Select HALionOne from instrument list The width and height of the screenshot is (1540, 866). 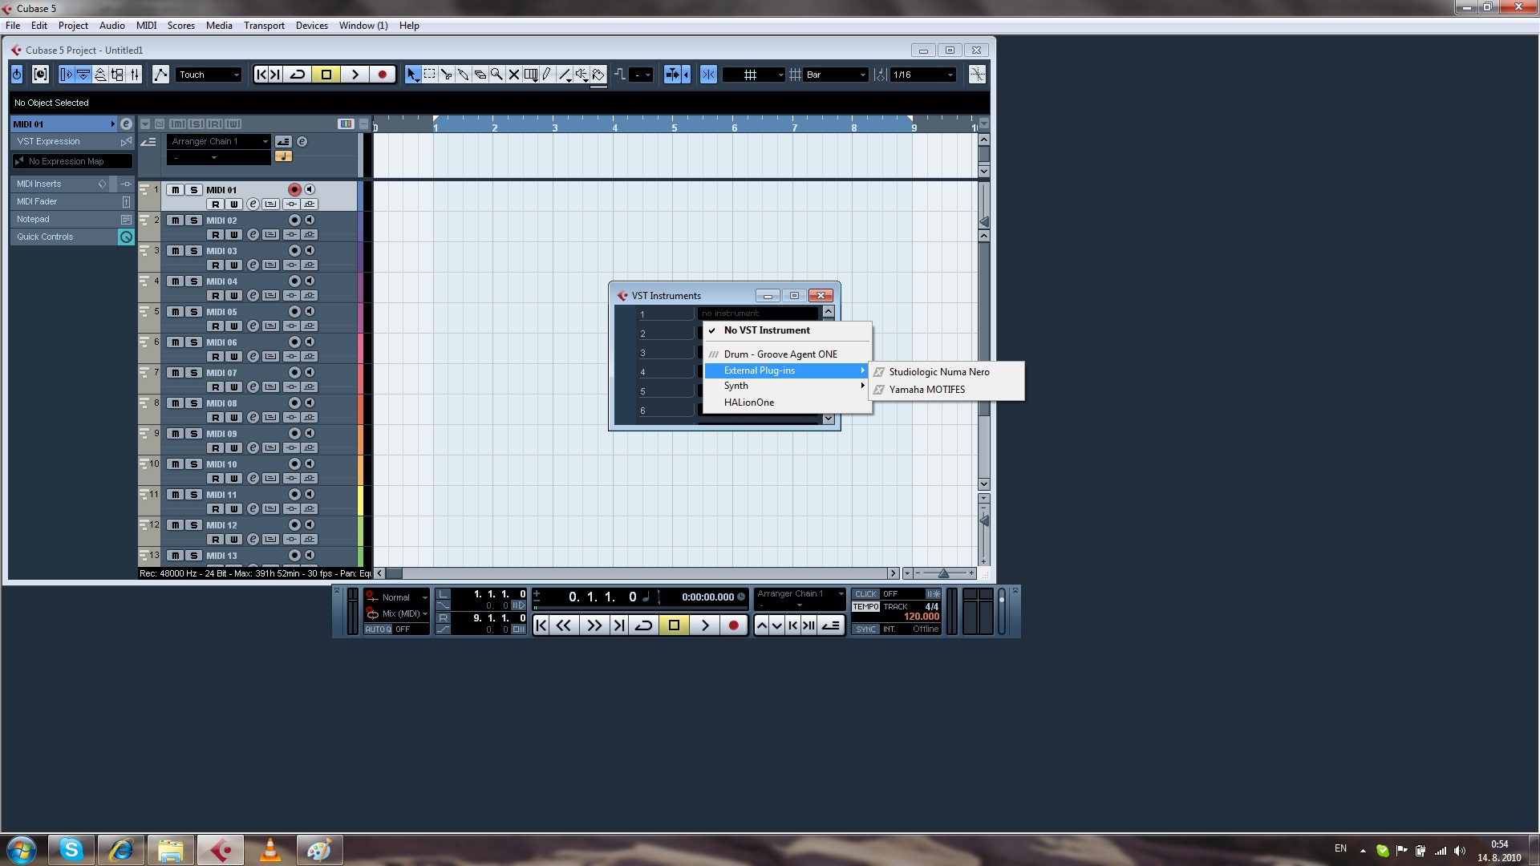pyautogui.click(x=748, y=403)
